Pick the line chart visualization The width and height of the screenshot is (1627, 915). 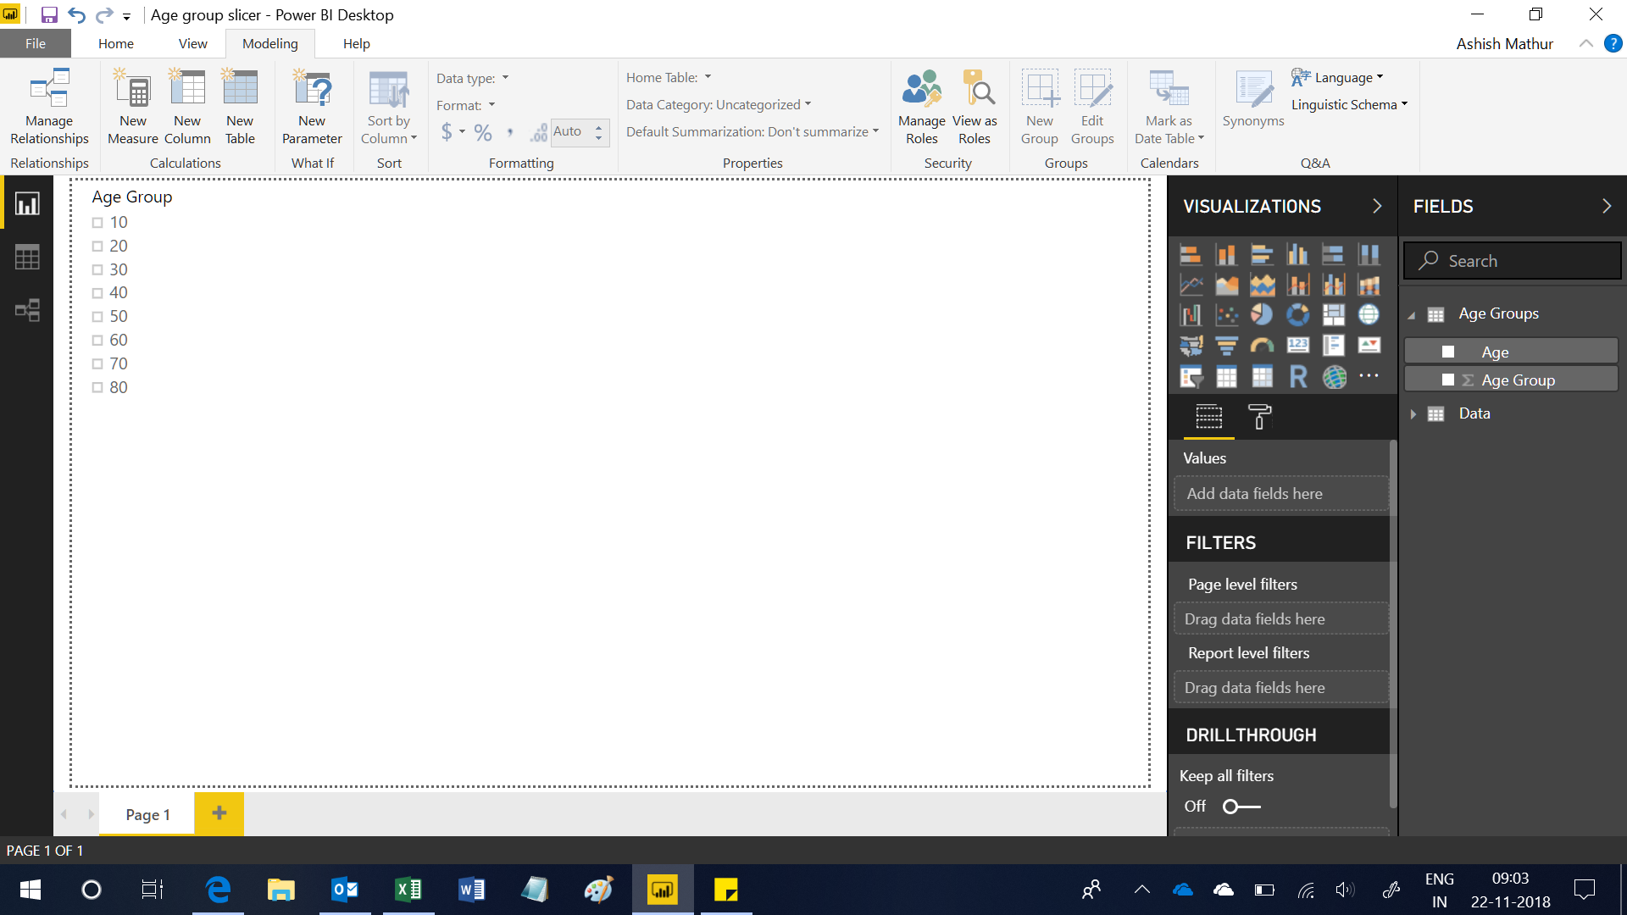(x=1191, y=285)
